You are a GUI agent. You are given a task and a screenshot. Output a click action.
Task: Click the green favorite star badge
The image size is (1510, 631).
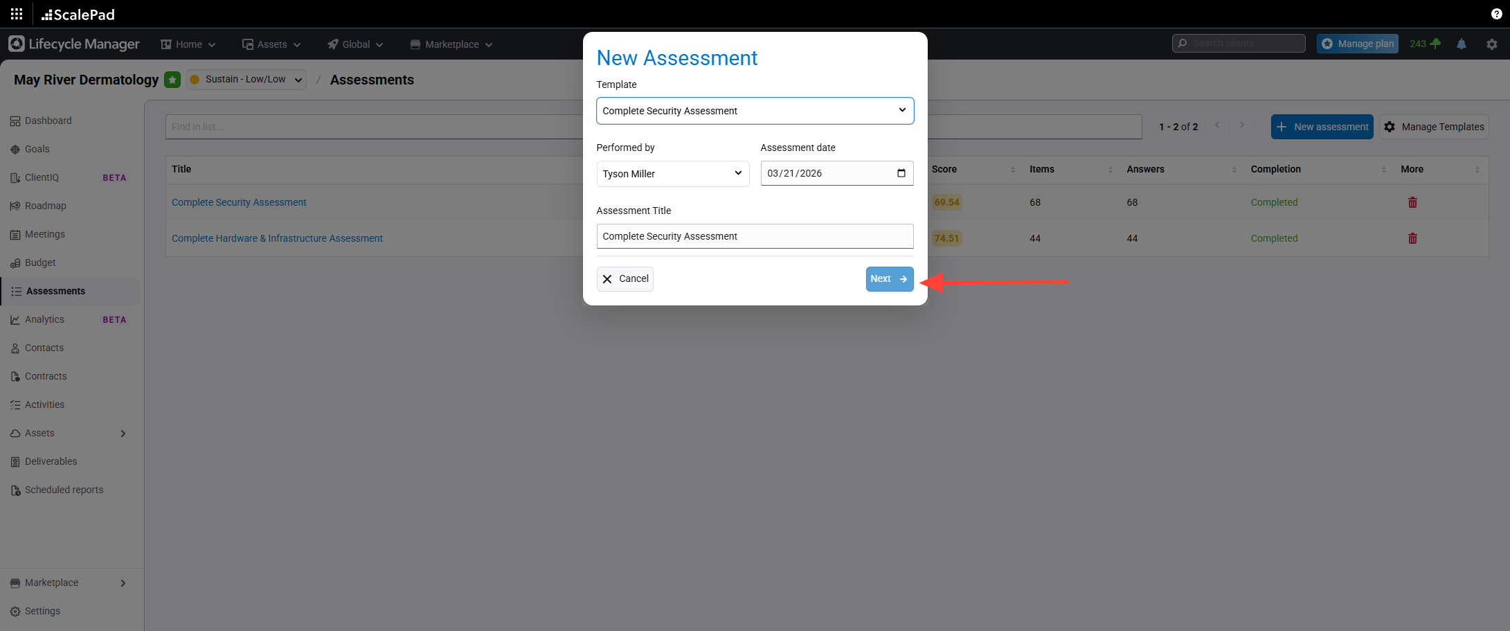tap(172, 80)
